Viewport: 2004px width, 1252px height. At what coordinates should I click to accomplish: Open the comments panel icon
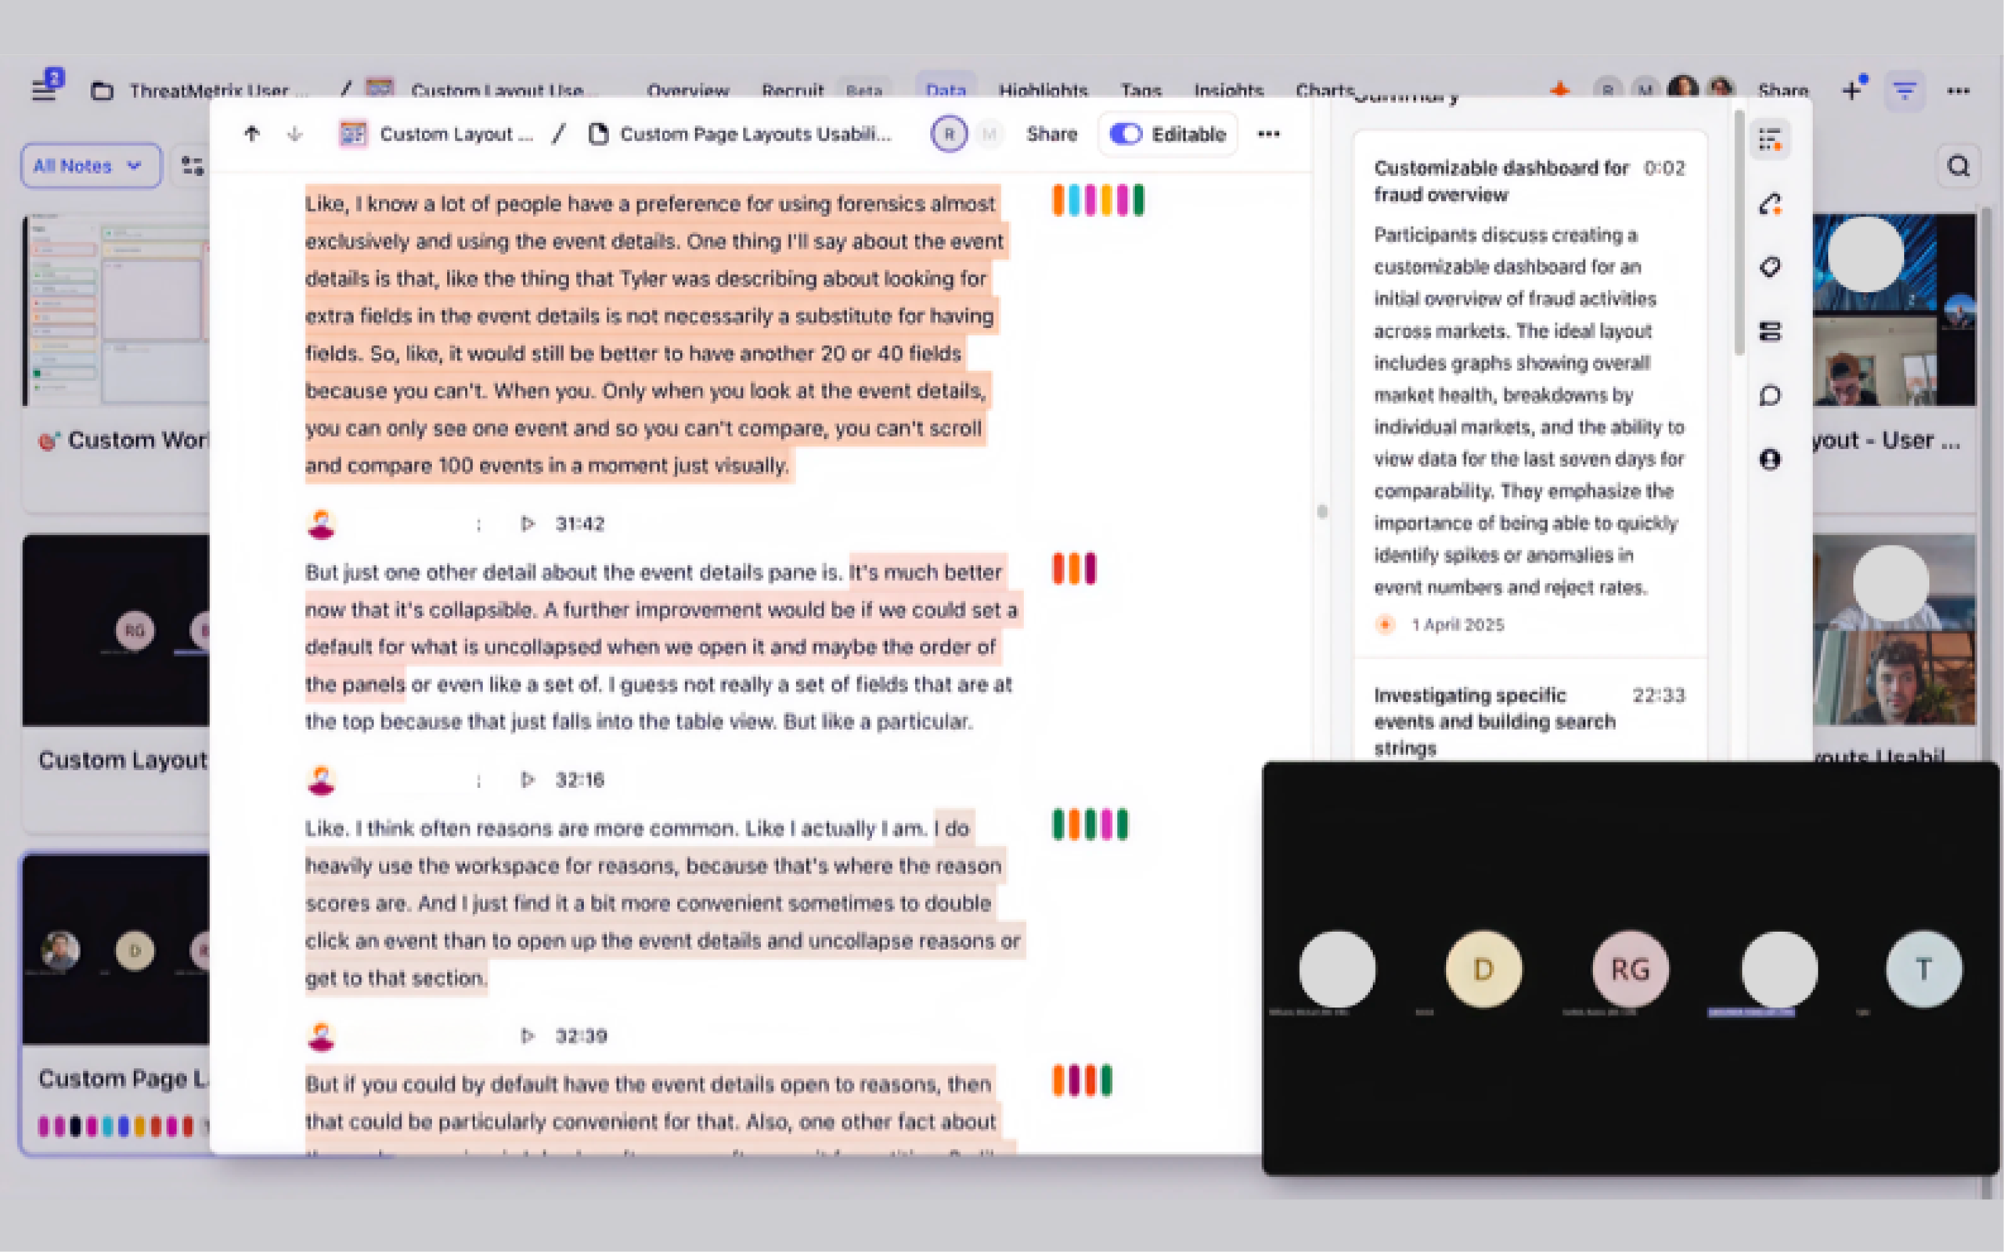click(x=1772, y=396)
